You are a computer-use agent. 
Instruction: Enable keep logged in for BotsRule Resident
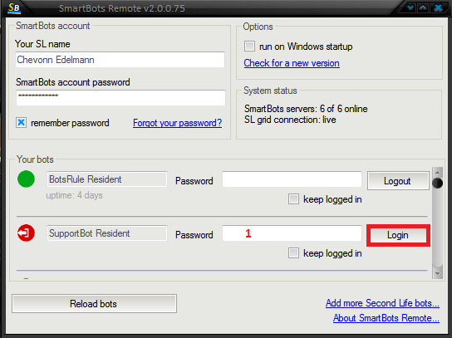(x=293, y=199)
